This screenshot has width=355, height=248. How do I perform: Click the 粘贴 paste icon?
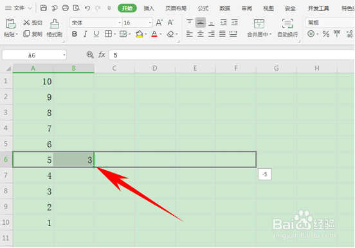11,24
